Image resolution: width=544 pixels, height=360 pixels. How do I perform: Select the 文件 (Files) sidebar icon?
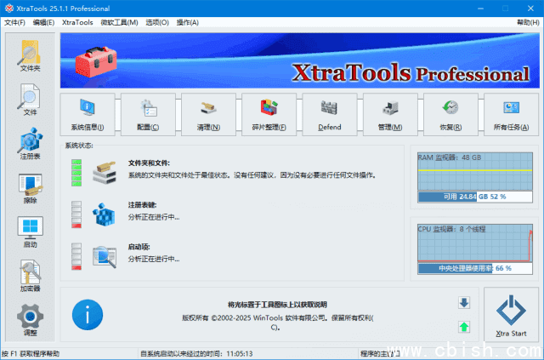pyautogui.click(x=30, y=100)
